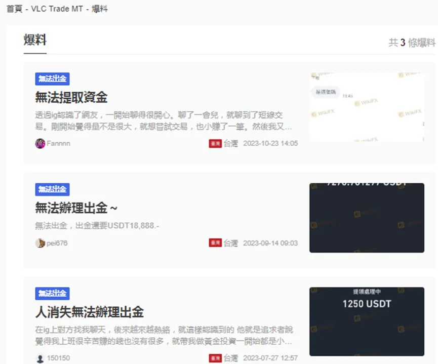Select the 爆料 breadcrumb item
This screenshot has height=364, width=438.
(x=99, y=9)
